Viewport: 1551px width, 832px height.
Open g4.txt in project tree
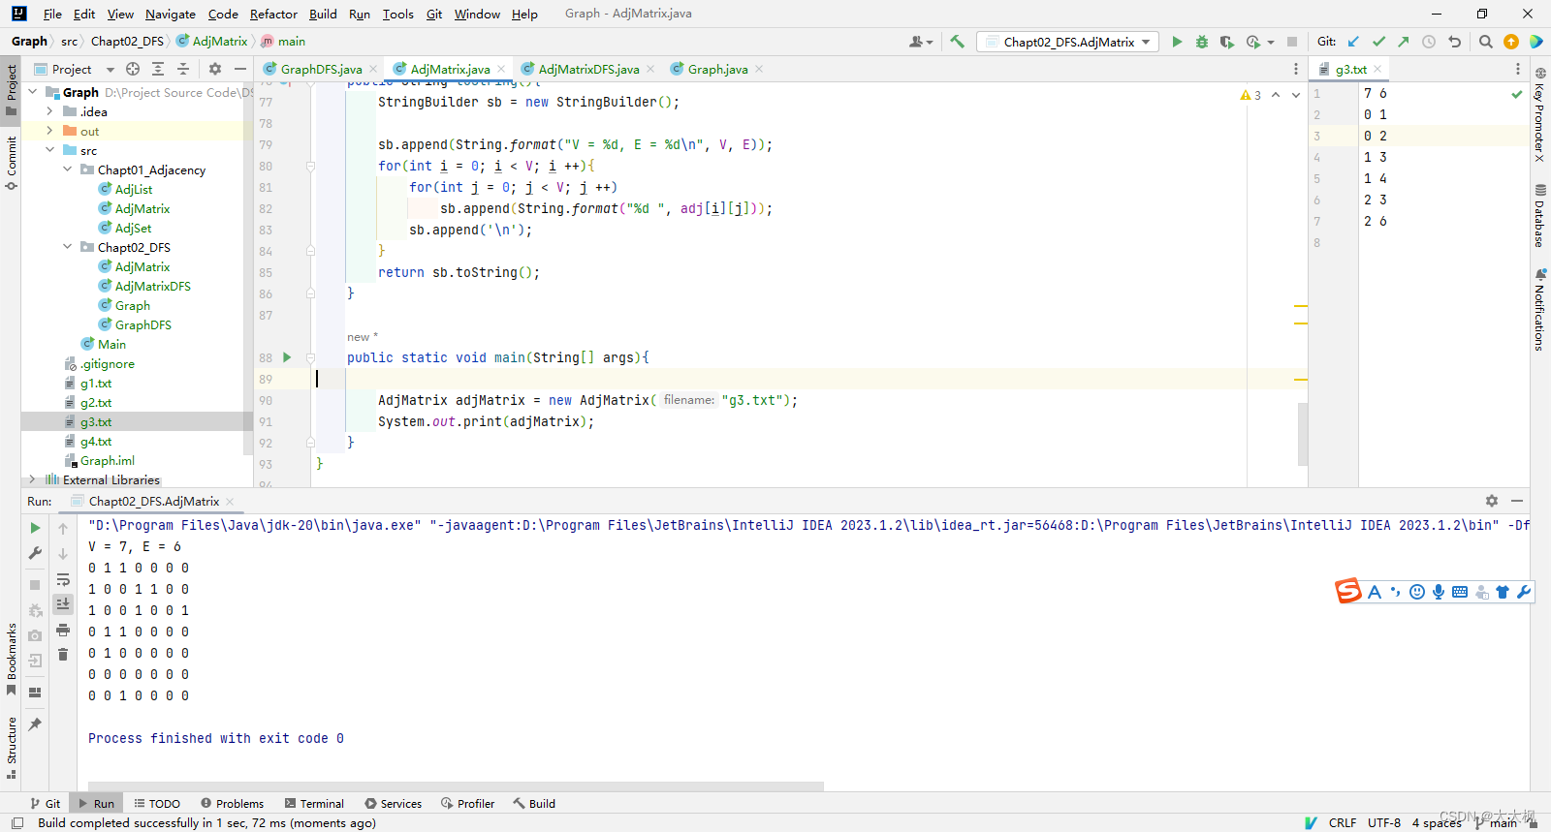tap(96, 441)
